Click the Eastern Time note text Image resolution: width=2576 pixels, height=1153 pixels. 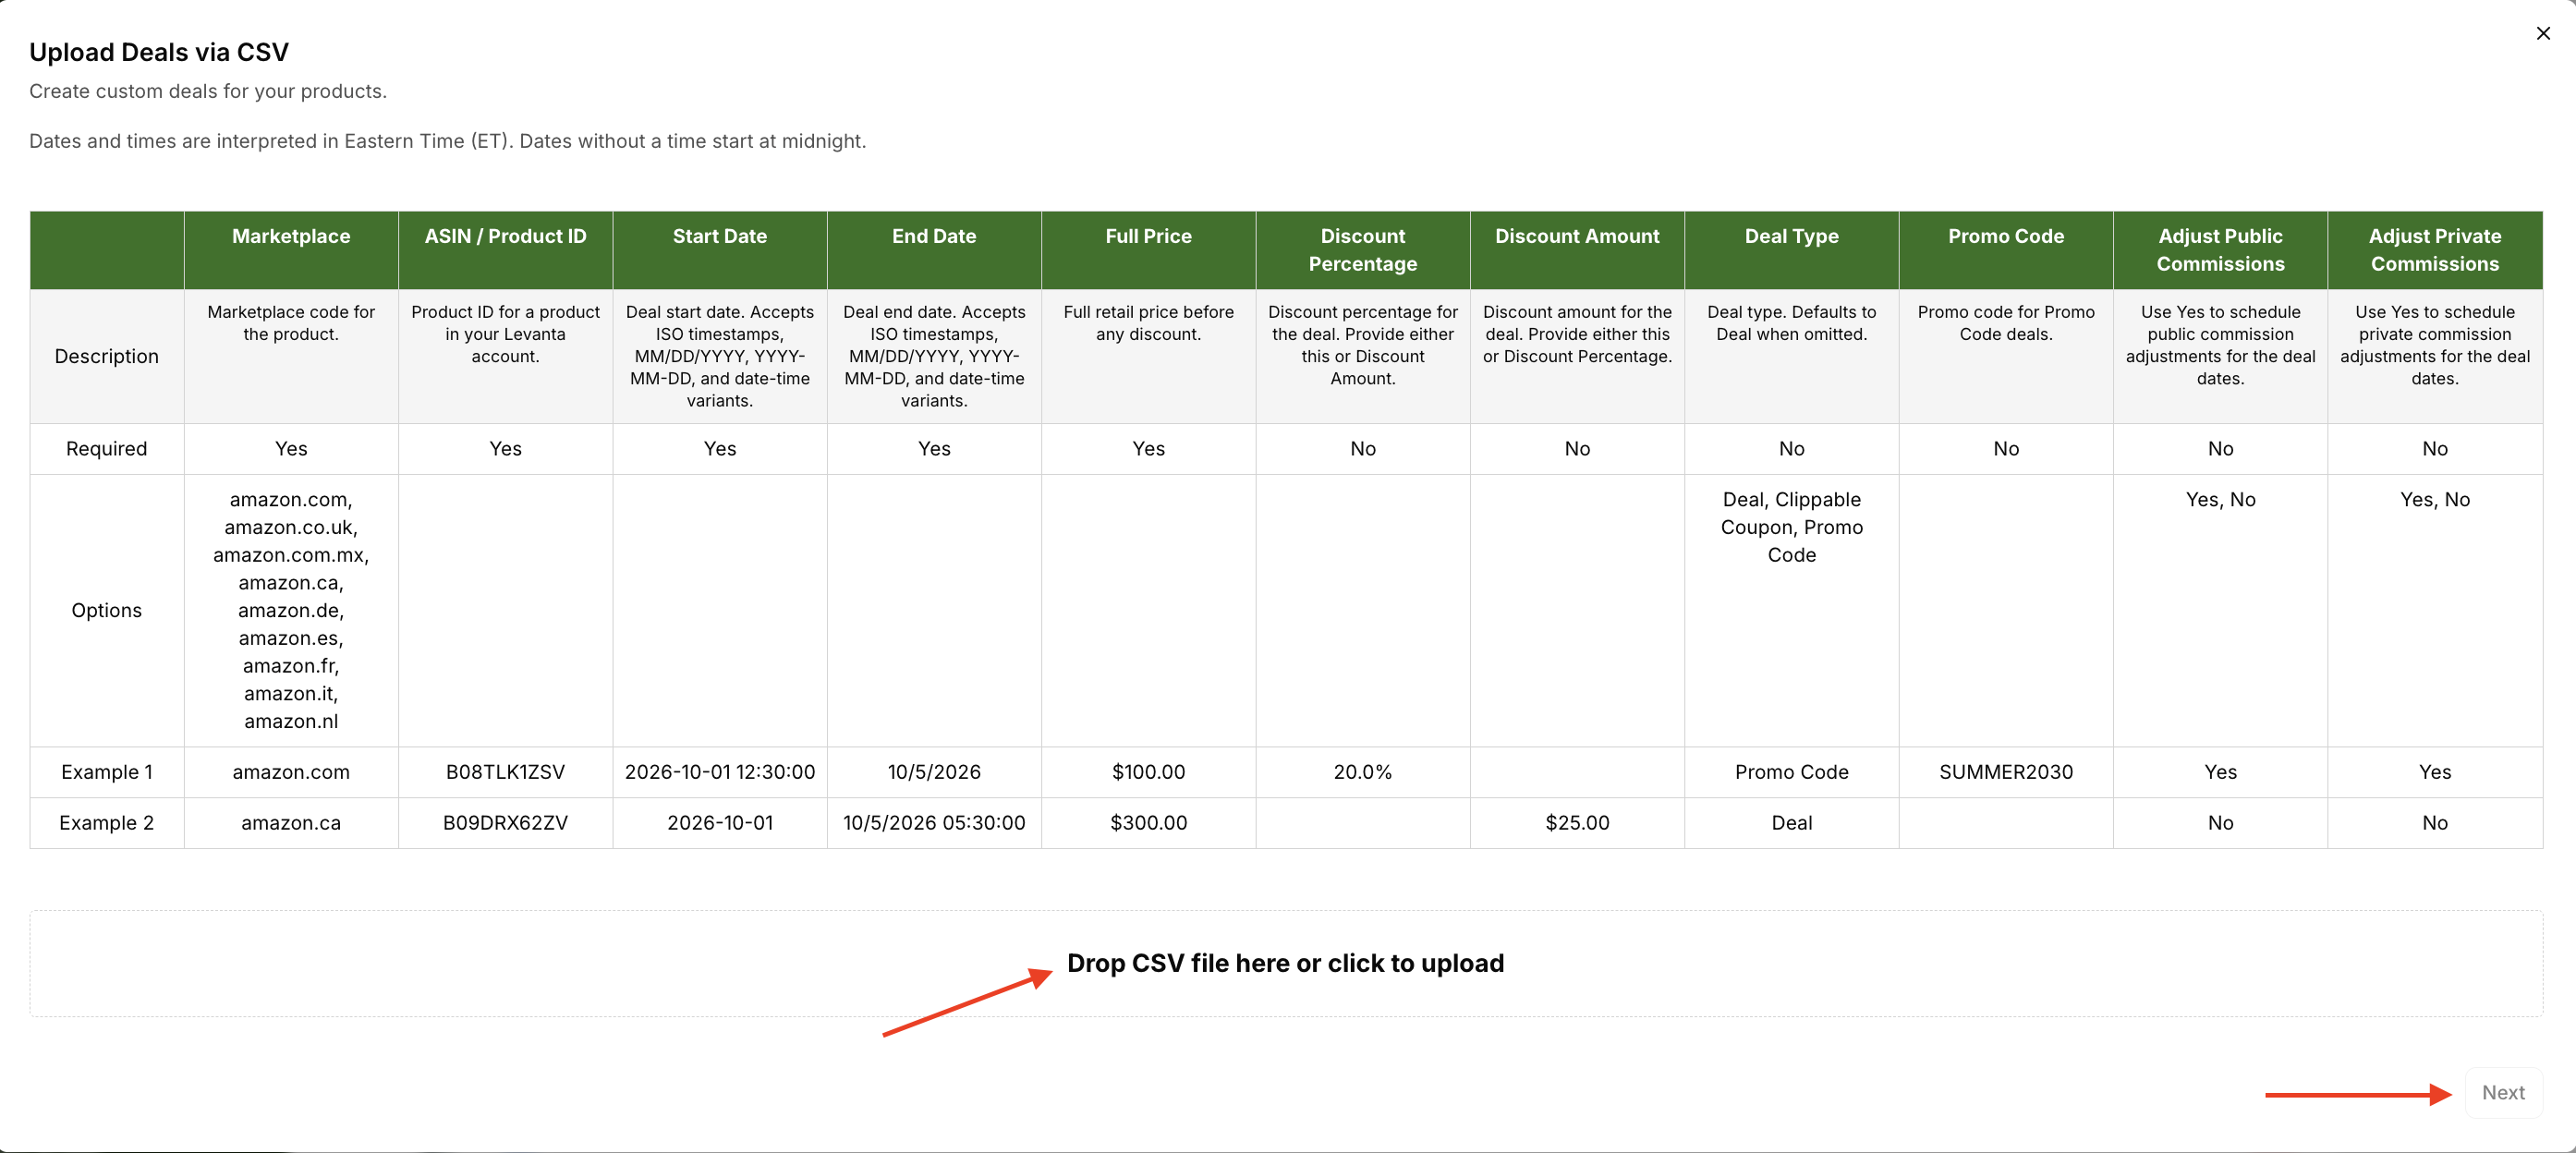point(448,141)
